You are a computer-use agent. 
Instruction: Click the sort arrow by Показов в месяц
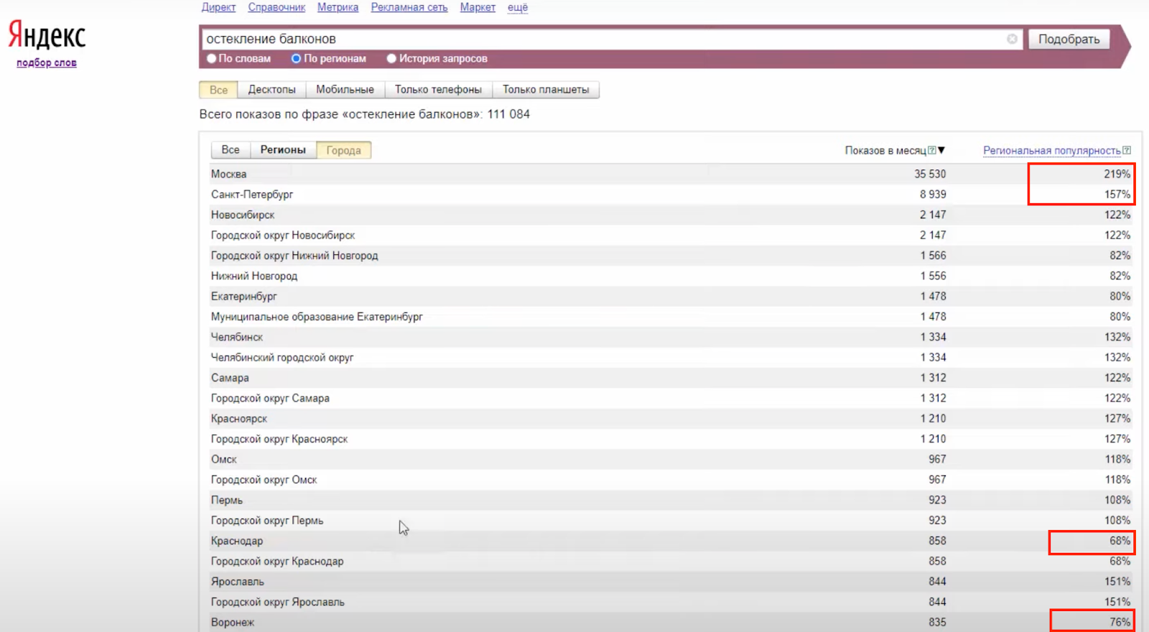coord(941,150)
